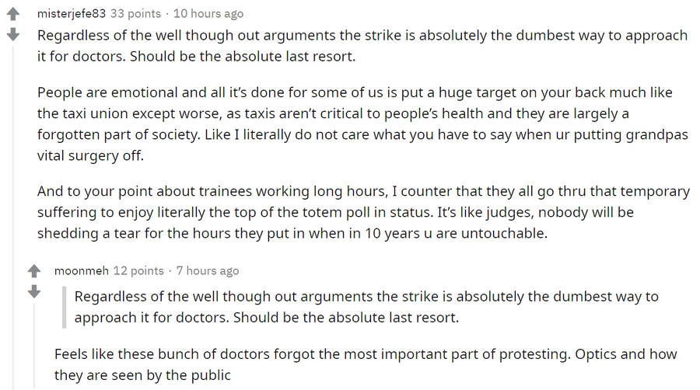Click the dot separator after "33 points"

[x=167, y=13]
